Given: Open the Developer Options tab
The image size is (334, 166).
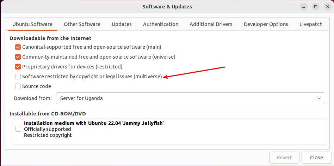Looking at the screenshot, I should 266,24.
